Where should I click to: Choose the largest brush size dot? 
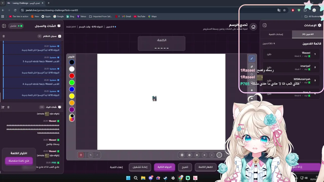tap(182, 155)
